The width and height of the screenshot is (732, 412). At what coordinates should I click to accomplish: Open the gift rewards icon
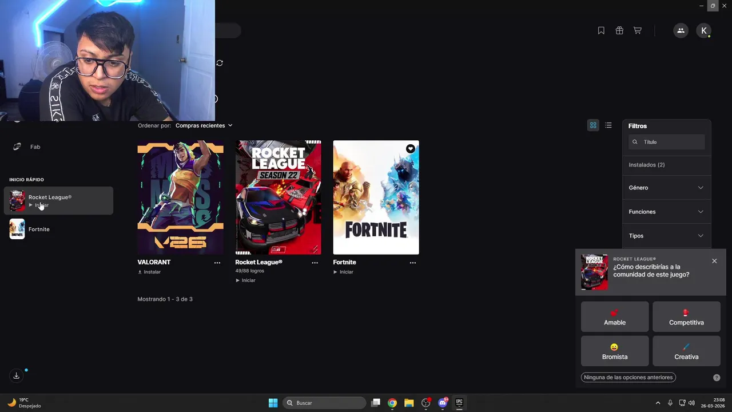point(619,31)
